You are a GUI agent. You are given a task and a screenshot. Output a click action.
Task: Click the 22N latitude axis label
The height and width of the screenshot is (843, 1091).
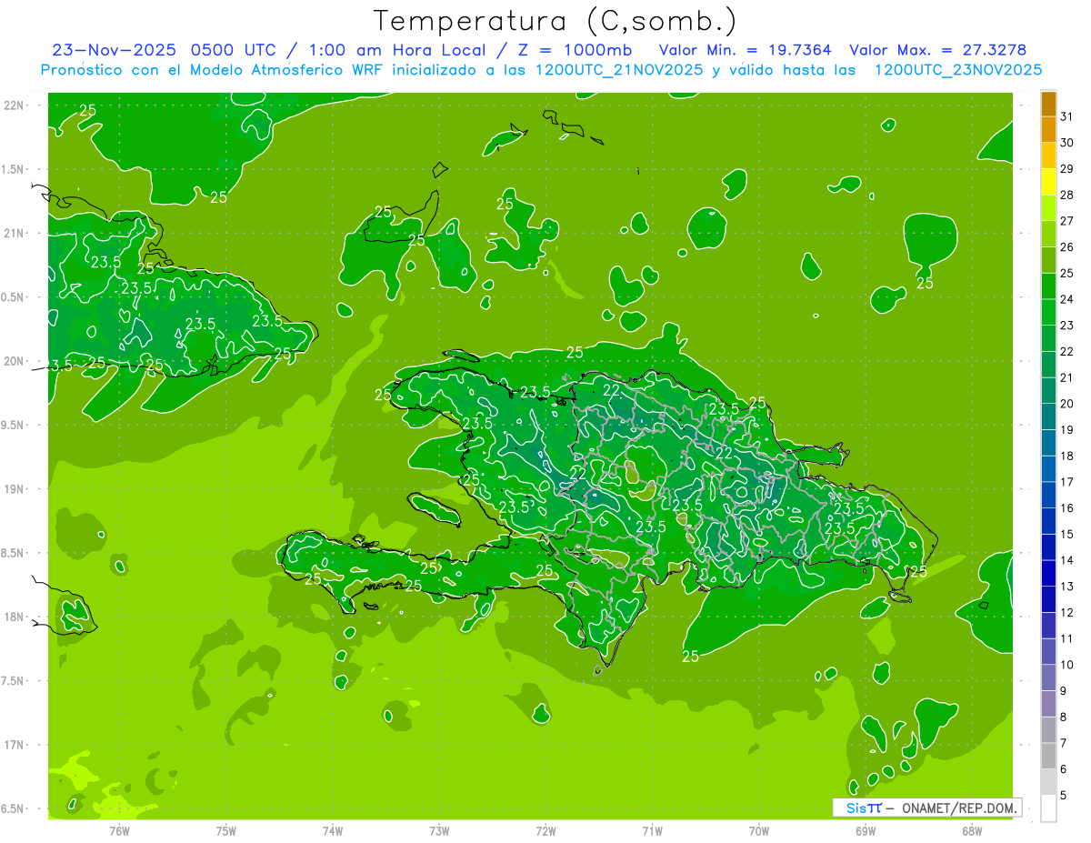click(14, 105)
